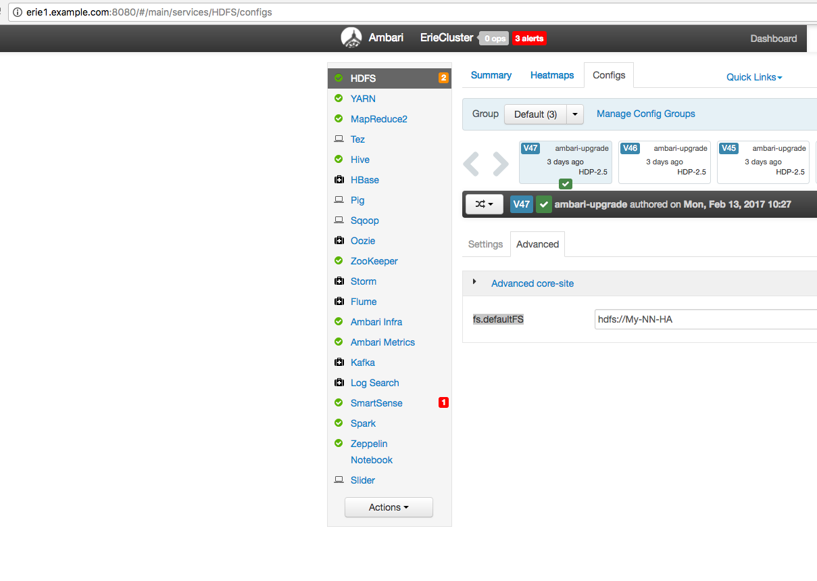Screen dimensions: 817x581
Task: Expand the Advanced core-site section
Action: [533, 283]
